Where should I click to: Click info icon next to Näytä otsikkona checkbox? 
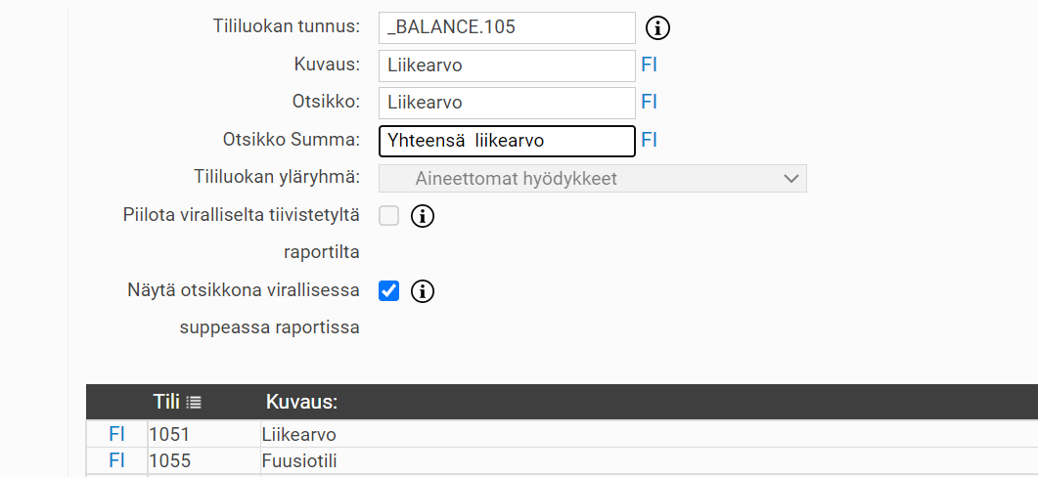423,290
